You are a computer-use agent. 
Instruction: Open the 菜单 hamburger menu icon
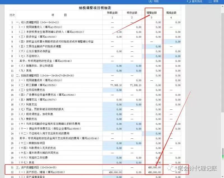[x=210, y=1]
